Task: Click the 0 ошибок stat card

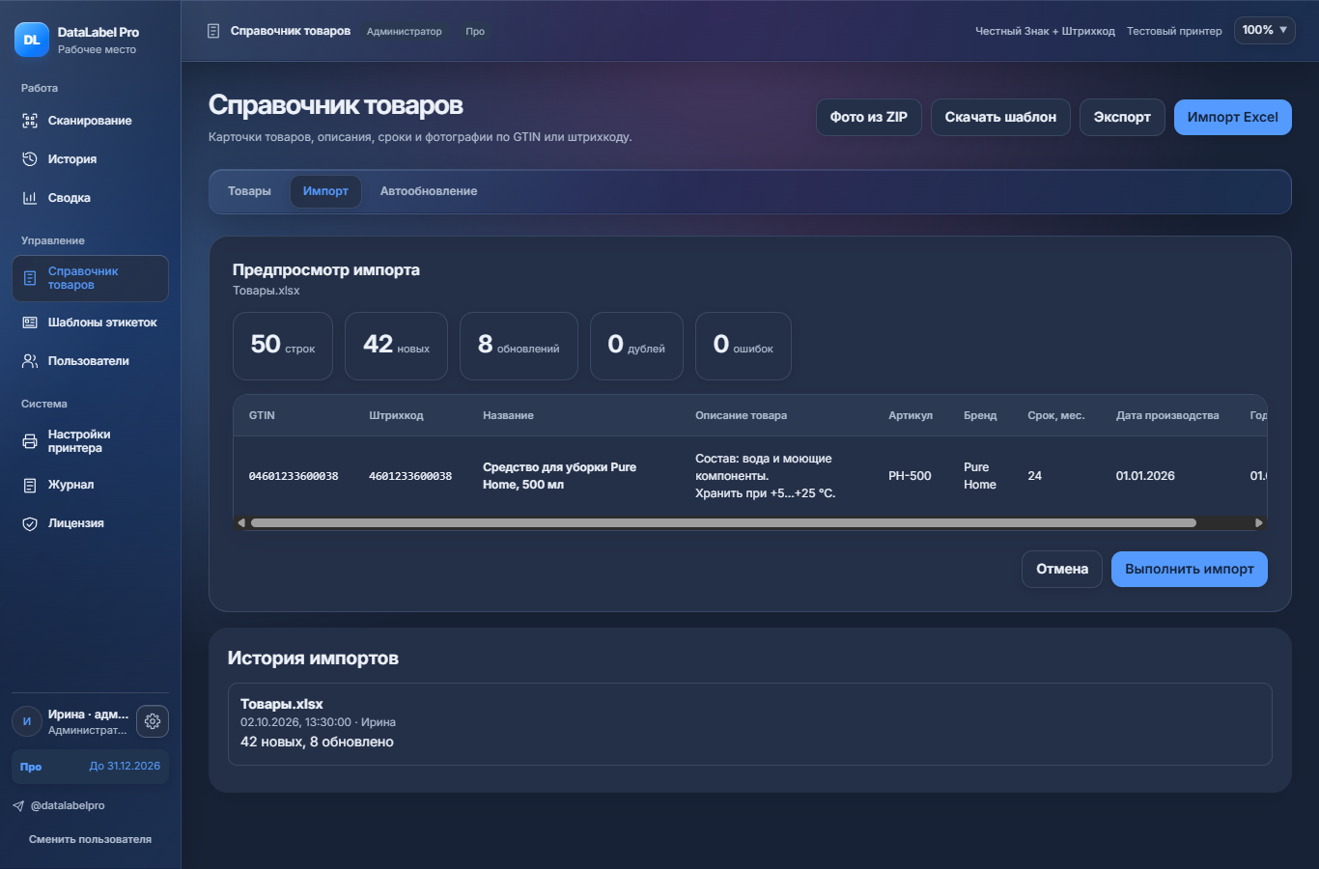Action: click(x=744, y=346)
